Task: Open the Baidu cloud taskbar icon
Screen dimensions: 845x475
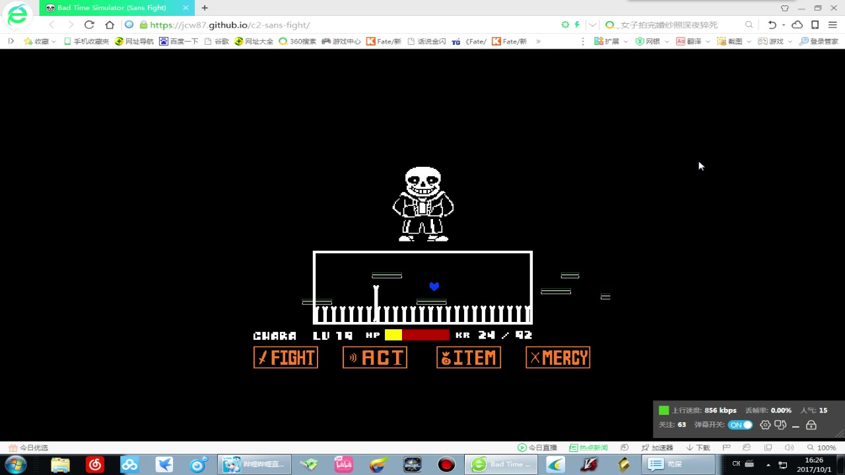Action: point(129,464)
